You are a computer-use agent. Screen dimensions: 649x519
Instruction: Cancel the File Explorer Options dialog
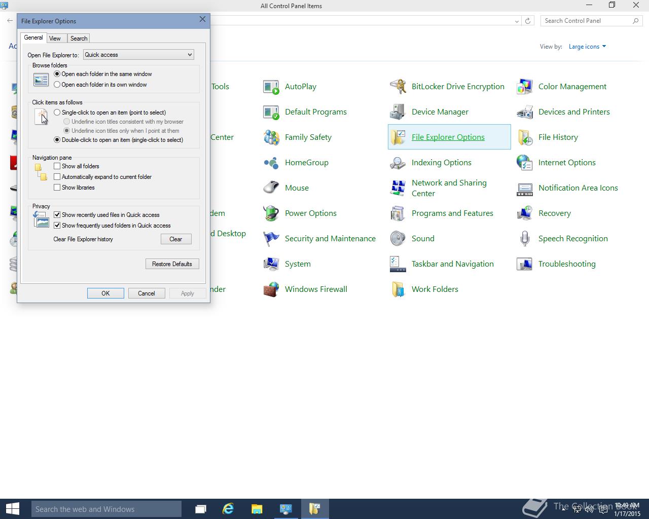point(147,293)
